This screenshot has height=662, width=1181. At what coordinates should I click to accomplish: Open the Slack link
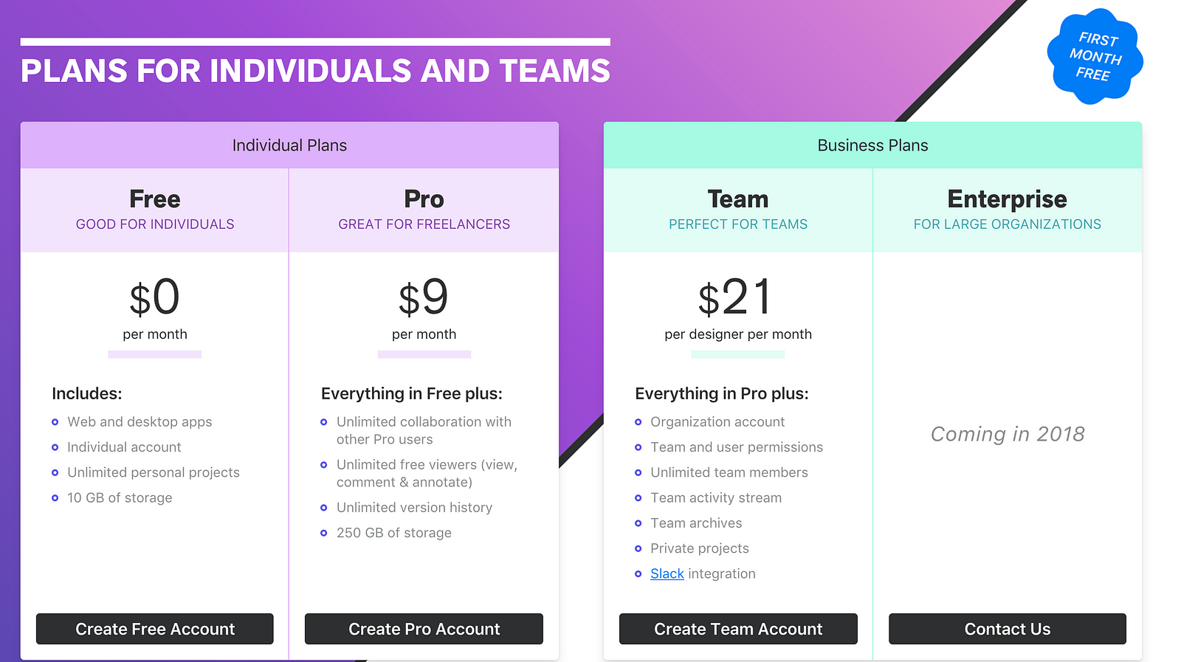(667, 573)
